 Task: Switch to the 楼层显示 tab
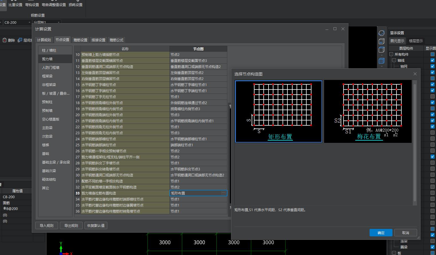coord(416,41)
